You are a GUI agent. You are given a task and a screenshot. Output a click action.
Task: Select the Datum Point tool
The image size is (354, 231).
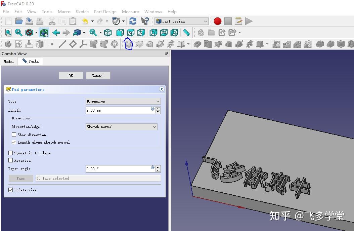coord(52,44)
